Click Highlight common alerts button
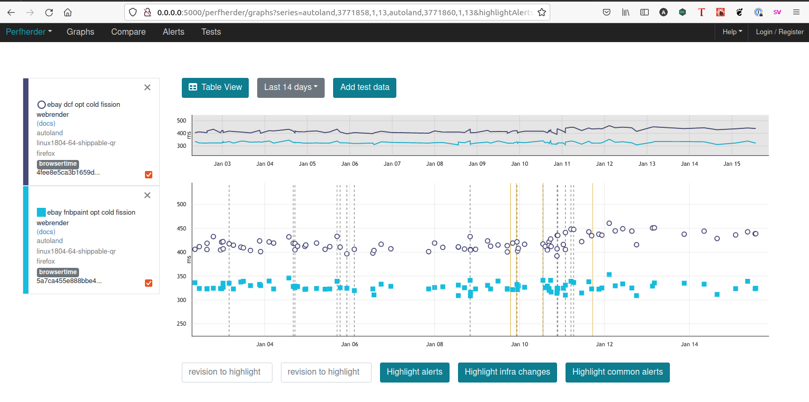The height and width of the screenshot is (402, 809). tap(618, 372)
